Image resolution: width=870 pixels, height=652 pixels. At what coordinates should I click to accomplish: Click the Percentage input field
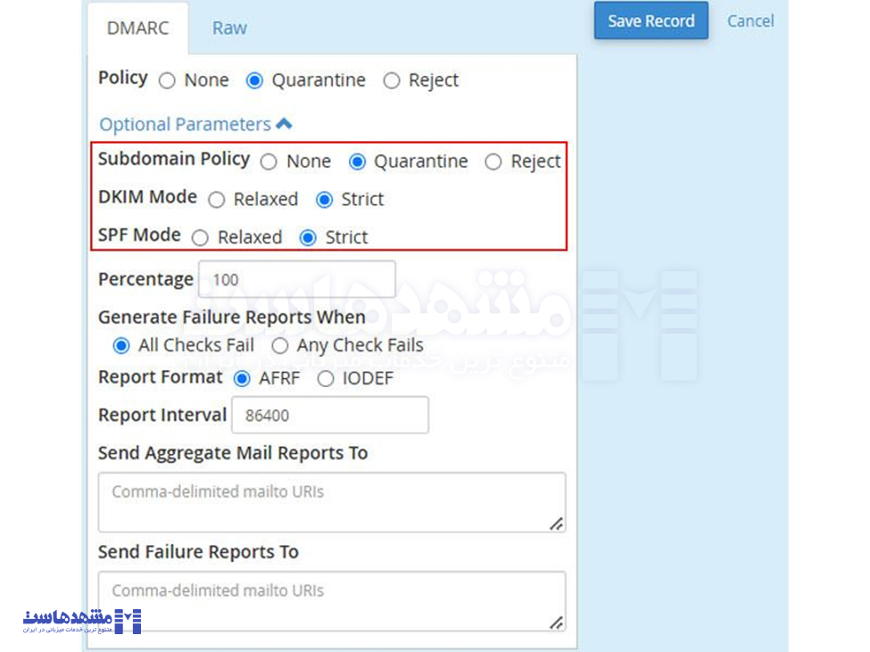(x=296, y=279)
